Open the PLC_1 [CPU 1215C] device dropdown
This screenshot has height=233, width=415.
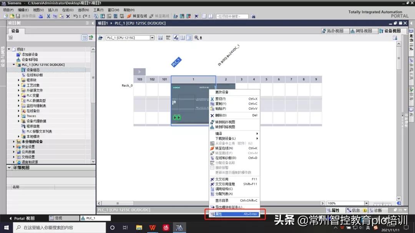click(152, 37)
